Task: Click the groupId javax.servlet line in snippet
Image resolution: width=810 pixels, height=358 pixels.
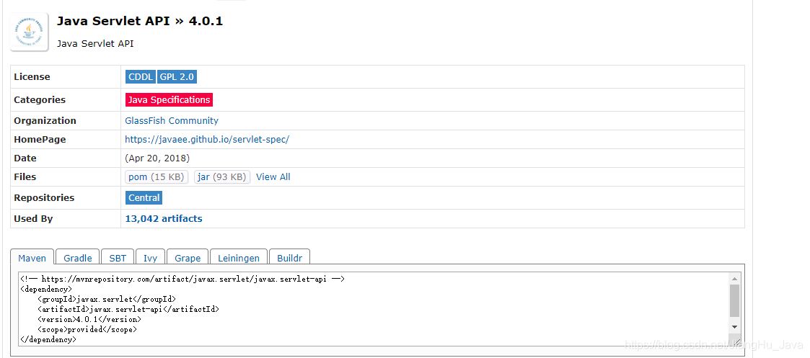Action: point(107,299)
